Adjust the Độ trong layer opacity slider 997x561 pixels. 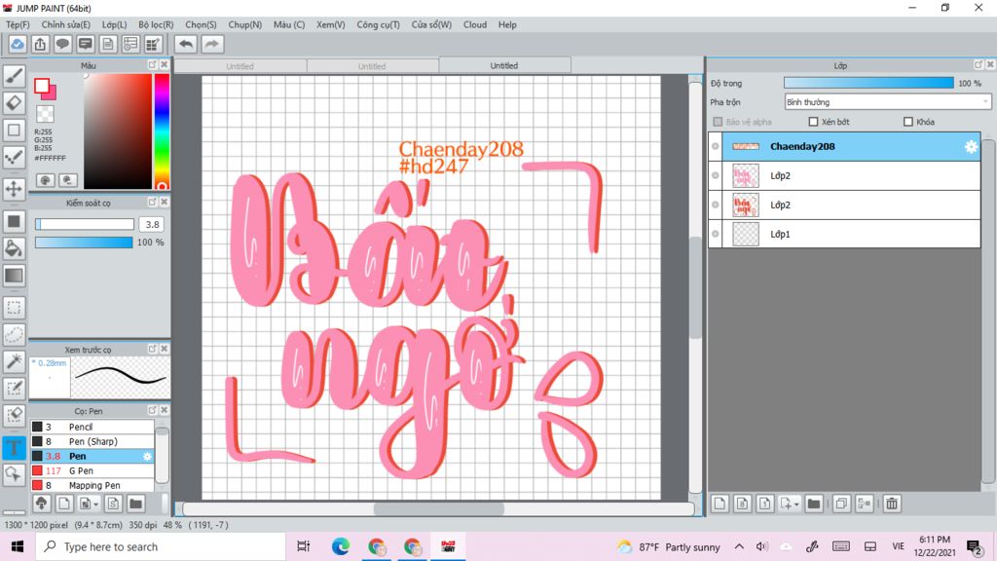point(868,83)
